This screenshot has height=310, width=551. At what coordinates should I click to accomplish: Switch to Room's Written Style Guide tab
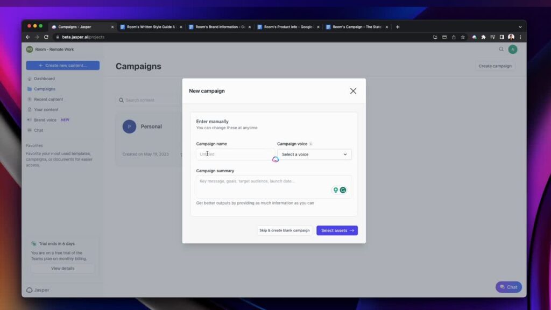(x=151, y=27)
